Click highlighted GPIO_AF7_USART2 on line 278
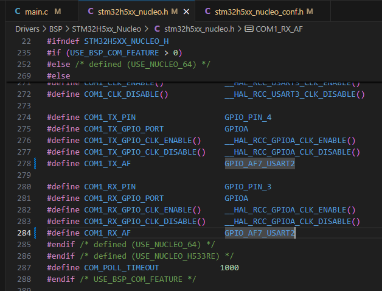The height and width of the screenshot is (291, 382). [x=260, y=163]
